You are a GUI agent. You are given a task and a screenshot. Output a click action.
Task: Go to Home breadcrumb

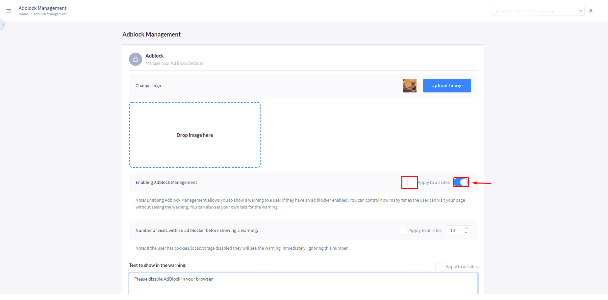pyautogui.click(x=23, y=14)
